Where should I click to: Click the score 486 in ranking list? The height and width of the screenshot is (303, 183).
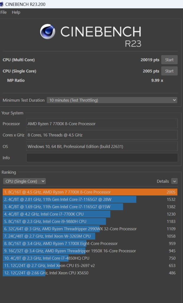172,273
